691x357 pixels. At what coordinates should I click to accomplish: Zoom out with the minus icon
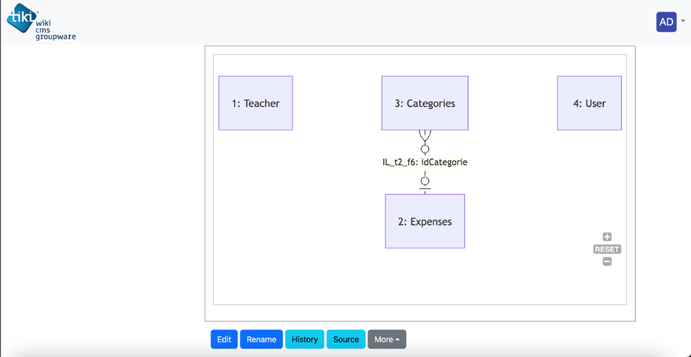point(607,262)
